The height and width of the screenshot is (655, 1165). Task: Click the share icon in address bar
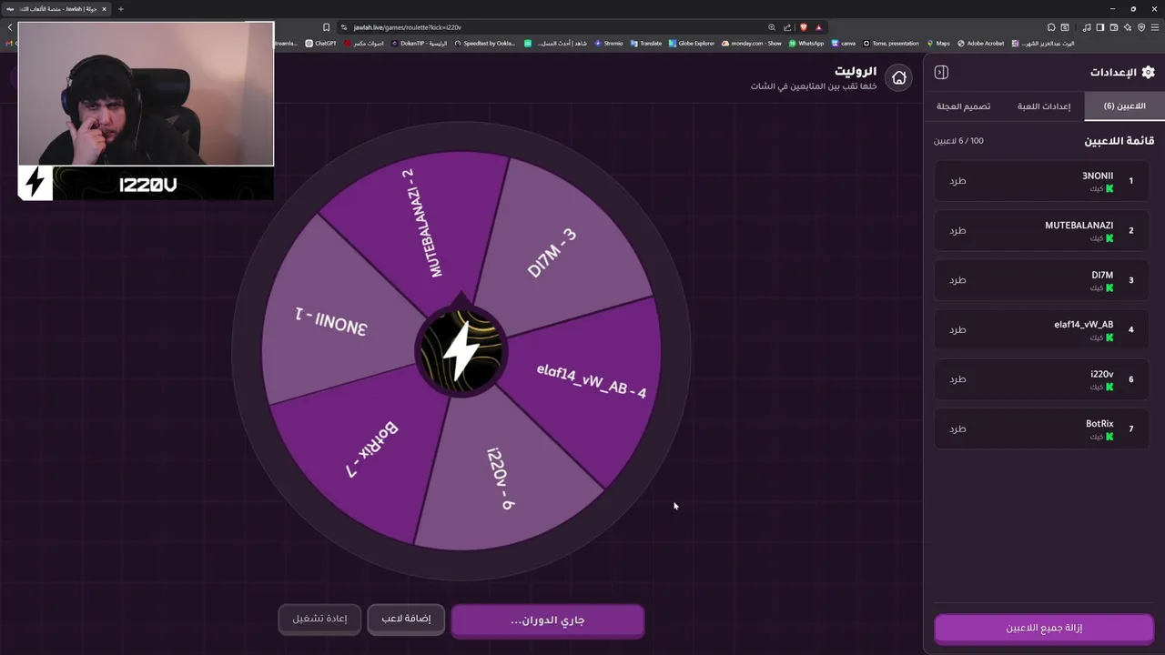coord(787,27)
